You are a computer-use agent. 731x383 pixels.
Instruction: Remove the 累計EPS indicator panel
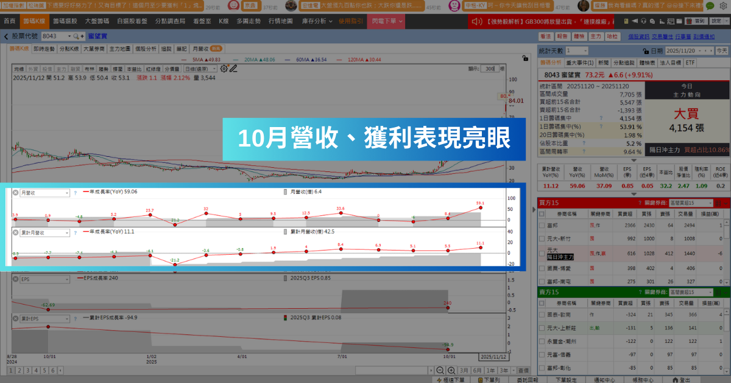[x=16, y=318]
